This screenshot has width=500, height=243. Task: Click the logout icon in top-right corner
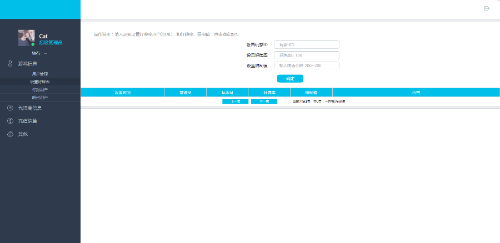tap(487, 8)
